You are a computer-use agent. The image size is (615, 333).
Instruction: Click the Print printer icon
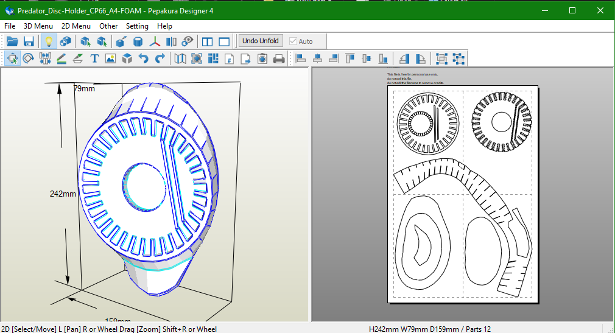(x=279, y=58)
